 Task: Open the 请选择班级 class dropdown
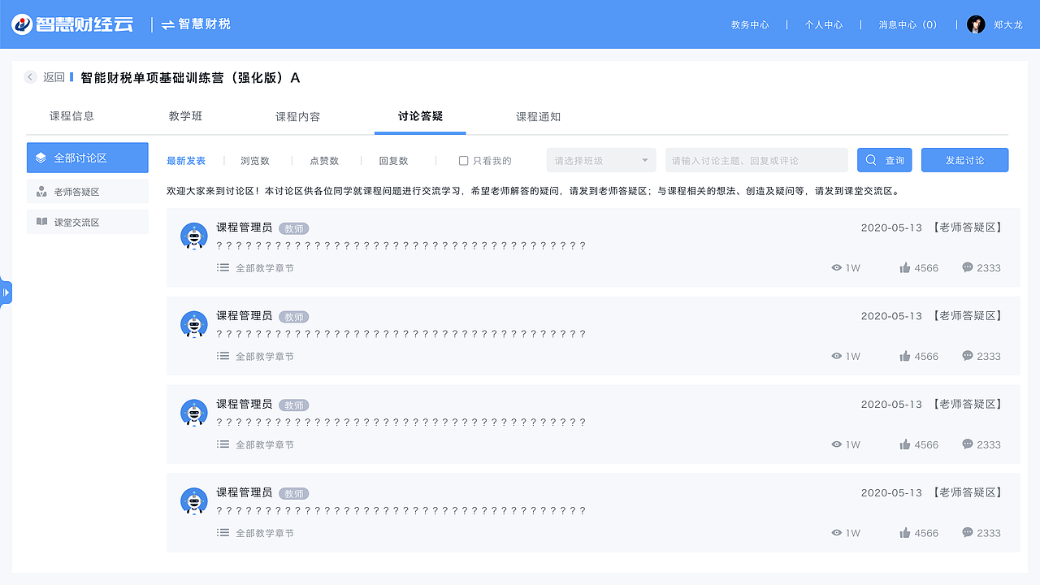[600, 160]
